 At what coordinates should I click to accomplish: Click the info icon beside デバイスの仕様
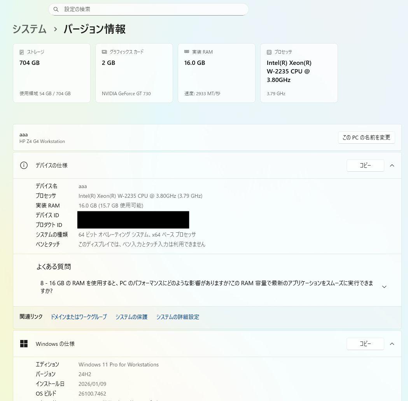click(24, 165)
